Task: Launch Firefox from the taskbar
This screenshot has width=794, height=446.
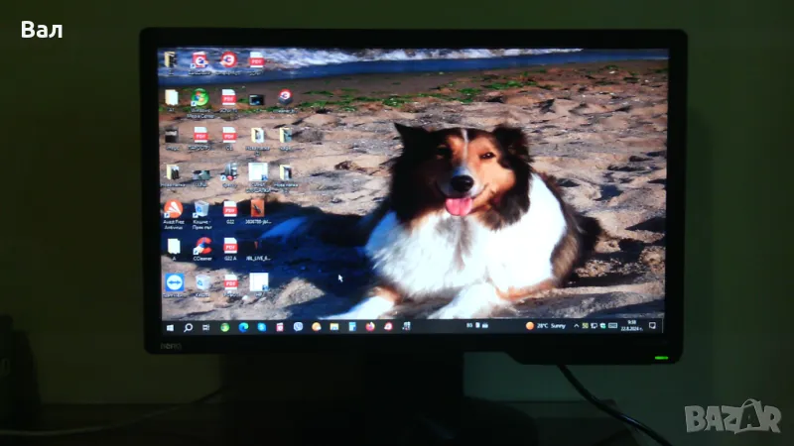Action: pos(370,327)
